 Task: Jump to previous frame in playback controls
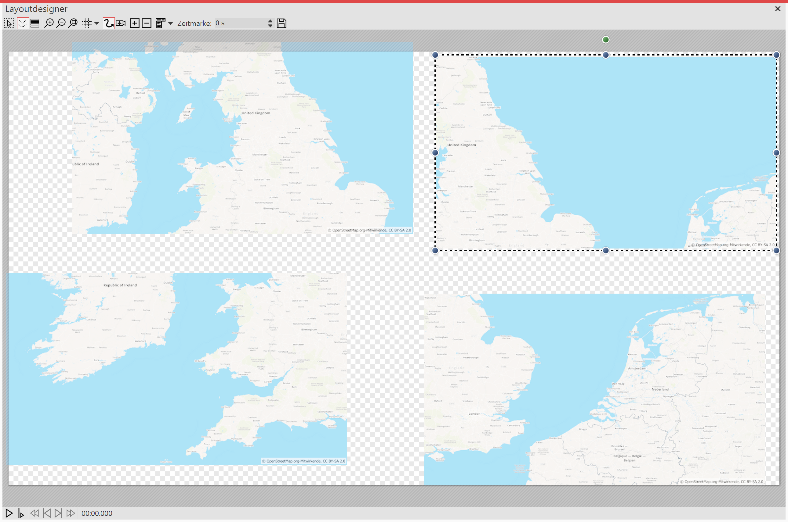tap(47, 514)
